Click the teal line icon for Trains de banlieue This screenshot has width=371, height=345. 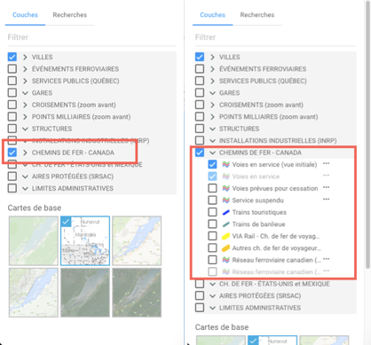[226, 224]
